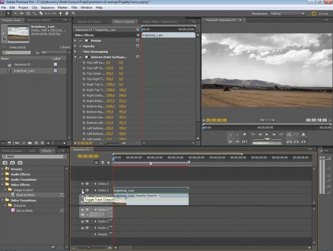Image resolution: width=333 pixels, height=251 pixels.
Task: Select the Hand tool in the toolbar
Action: tap(67, 13)
